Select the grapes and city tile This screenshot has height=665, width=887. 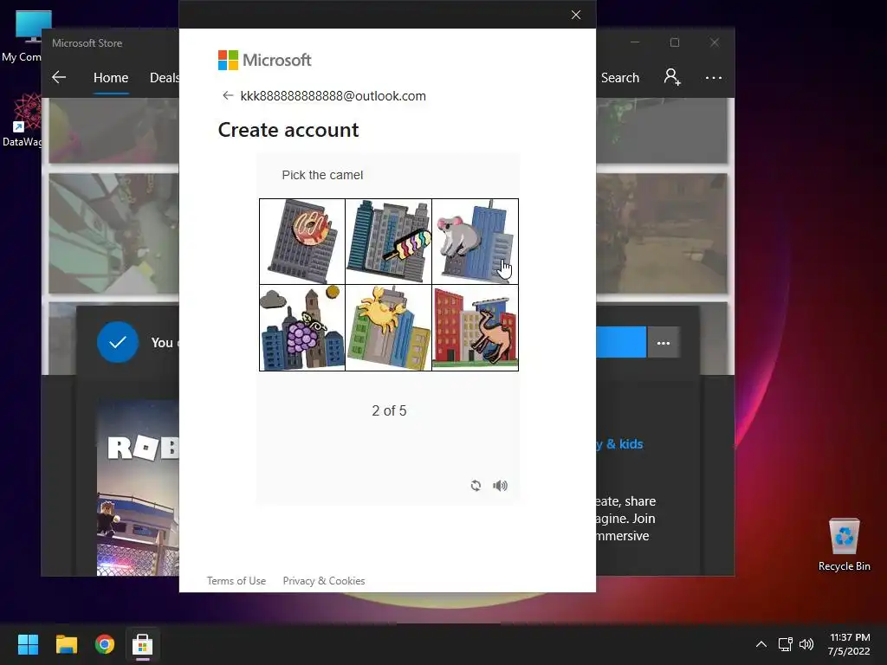[x=302, y=328]
